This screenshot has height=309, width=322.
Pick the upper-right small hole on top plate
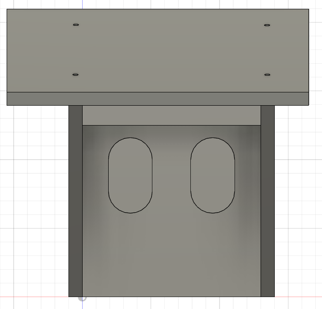tap(267, 25)
